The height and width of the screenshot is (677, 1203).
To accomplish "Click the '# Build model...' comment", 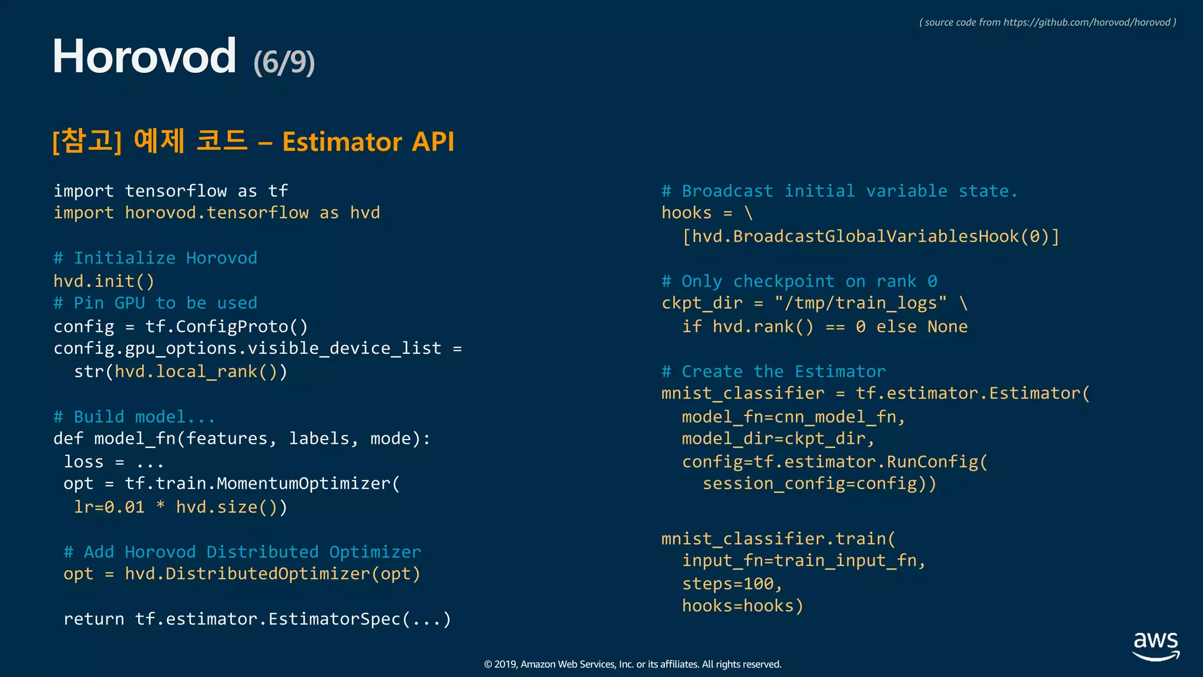I will point(134,417).
